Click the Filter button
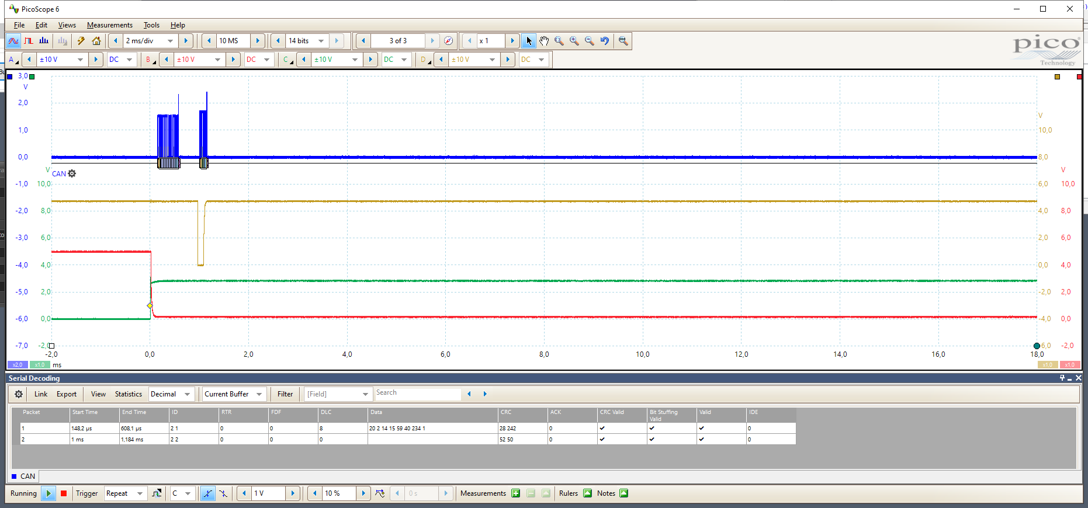This screenshot has height=508, width=1088. click(x=285, y=394)
